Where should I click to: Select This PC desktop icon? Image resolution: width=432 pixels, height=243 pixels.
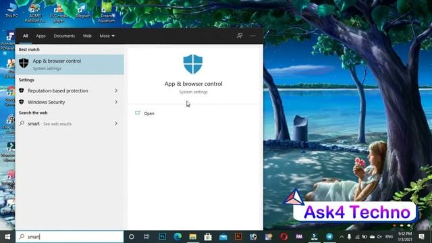11,11
